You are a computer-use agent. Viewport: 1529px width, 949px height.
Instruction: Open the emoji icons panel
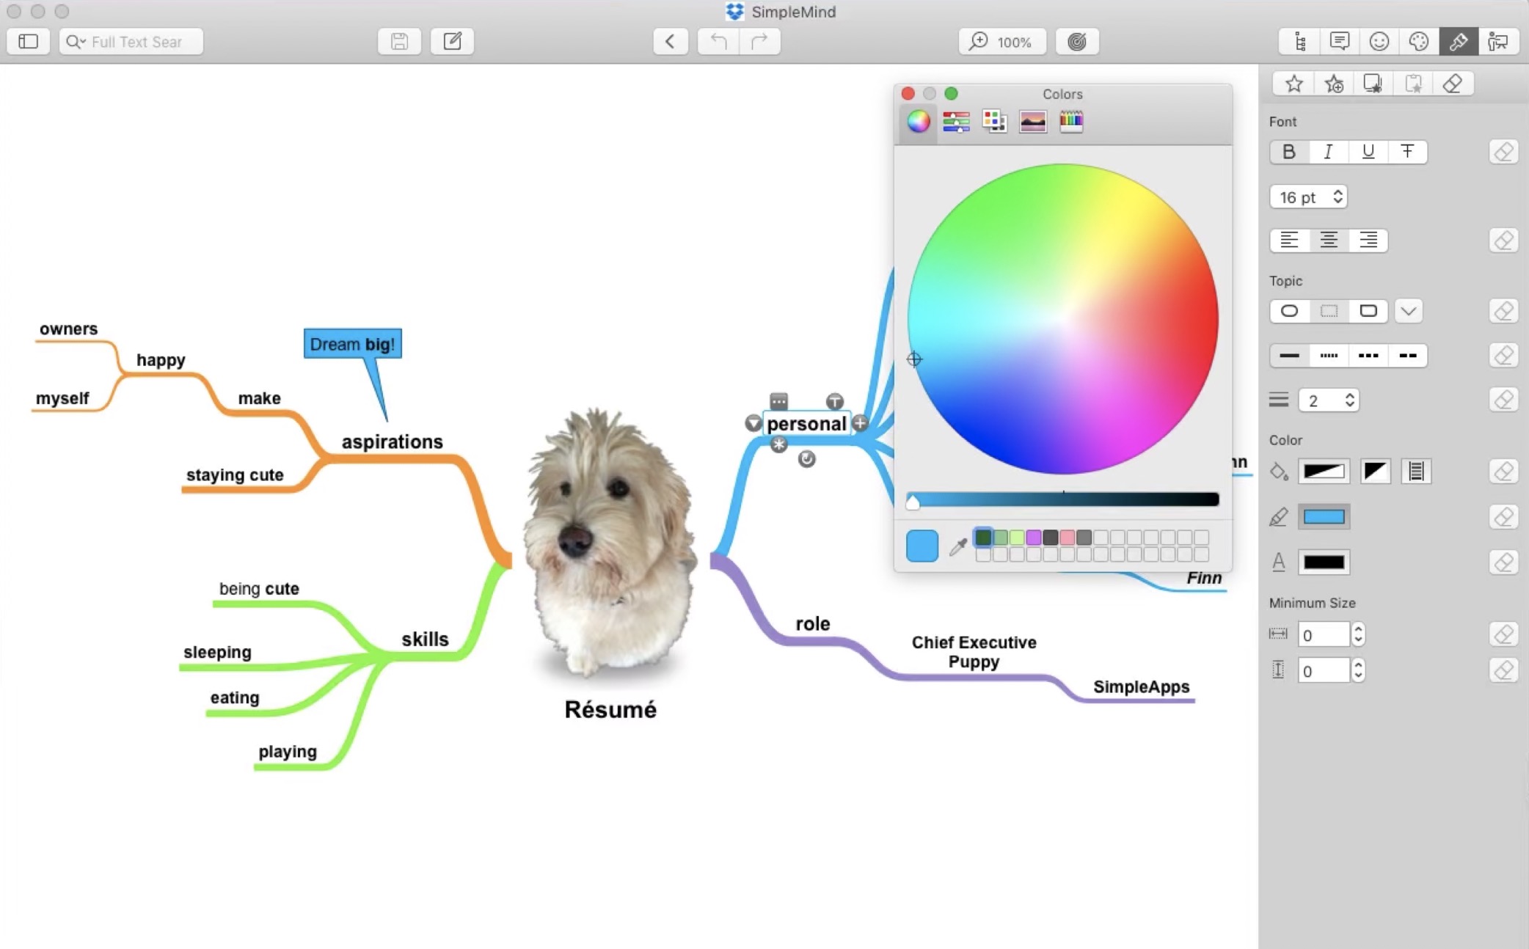point(1379,42)
